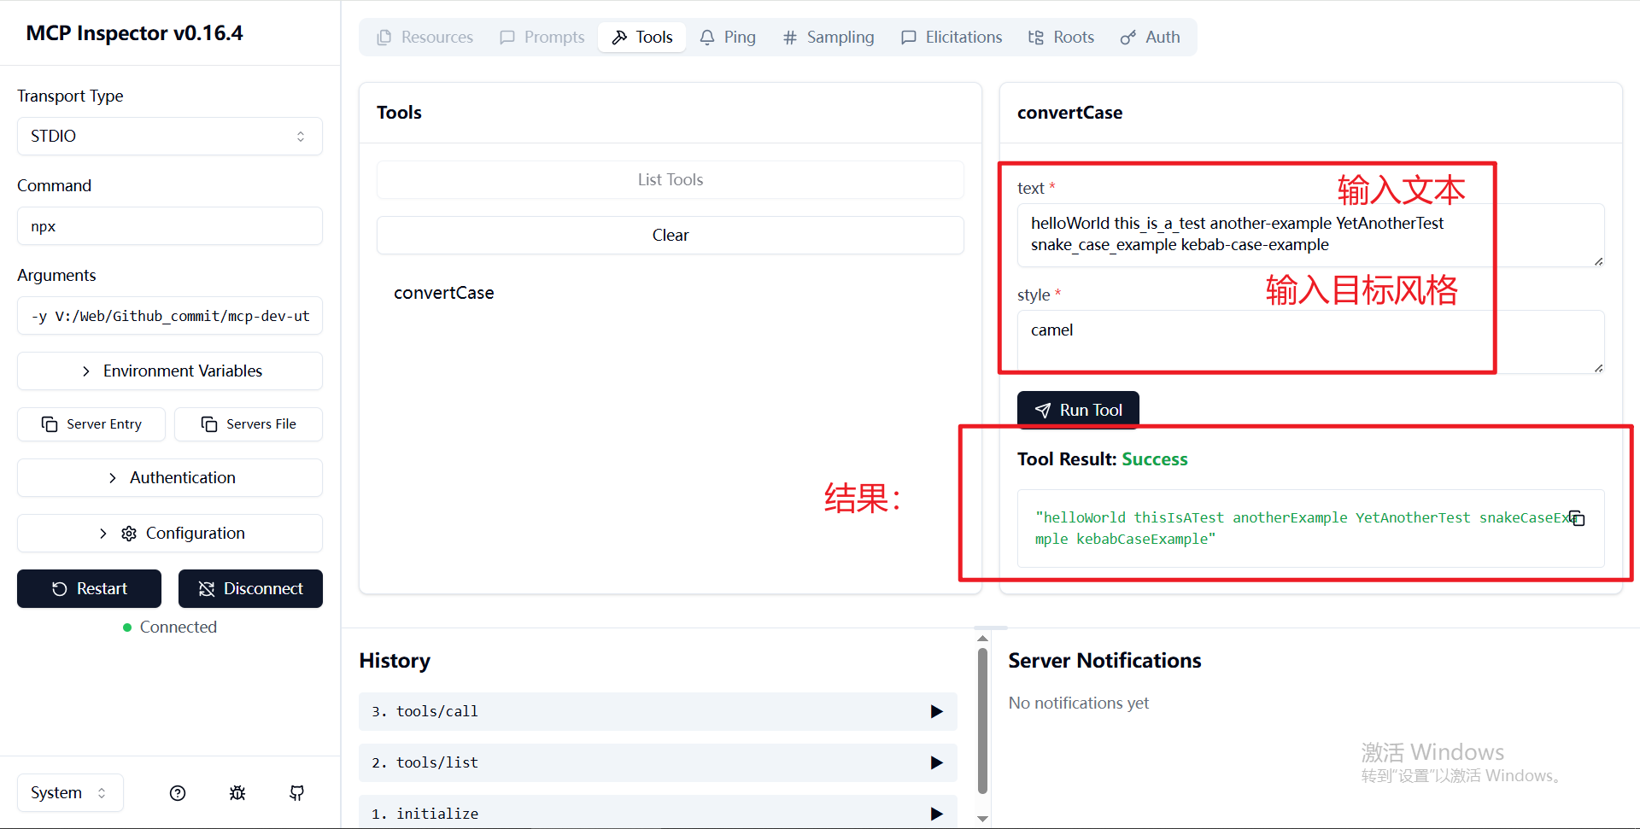Screen dimensions: 1640x829
Task: Open the Roots tab
Action: point(1061,37)
